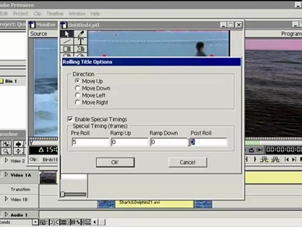Select the range select tool in Timeline

pos(6,144)
